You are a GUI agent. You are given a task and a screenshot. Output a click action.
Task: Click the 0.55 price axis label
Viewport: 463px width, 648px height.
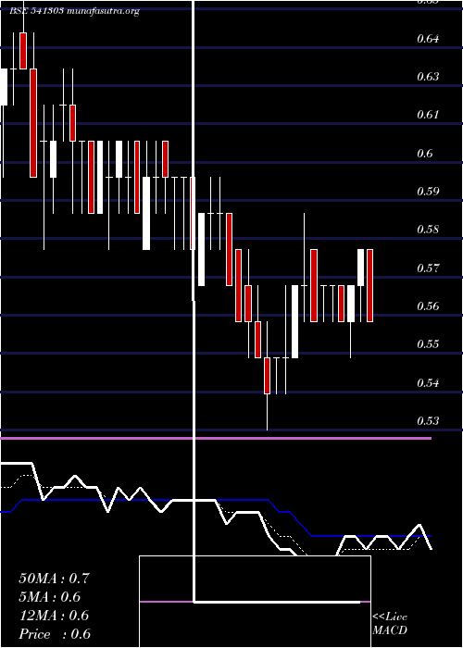pos(428,344)
